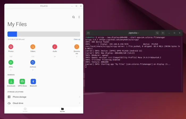Click the 'INFO: Renderer: opengl' line
Image resolution: width=186 pixels, height=119 pixels.
pyautogui.click(x=97, y=55)
